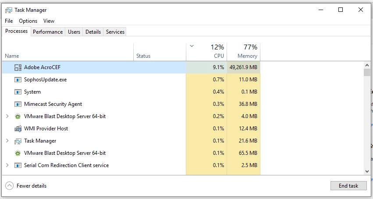373x199 pixels.
Task: Sort by the Status column header
Action: click(160, 52)
